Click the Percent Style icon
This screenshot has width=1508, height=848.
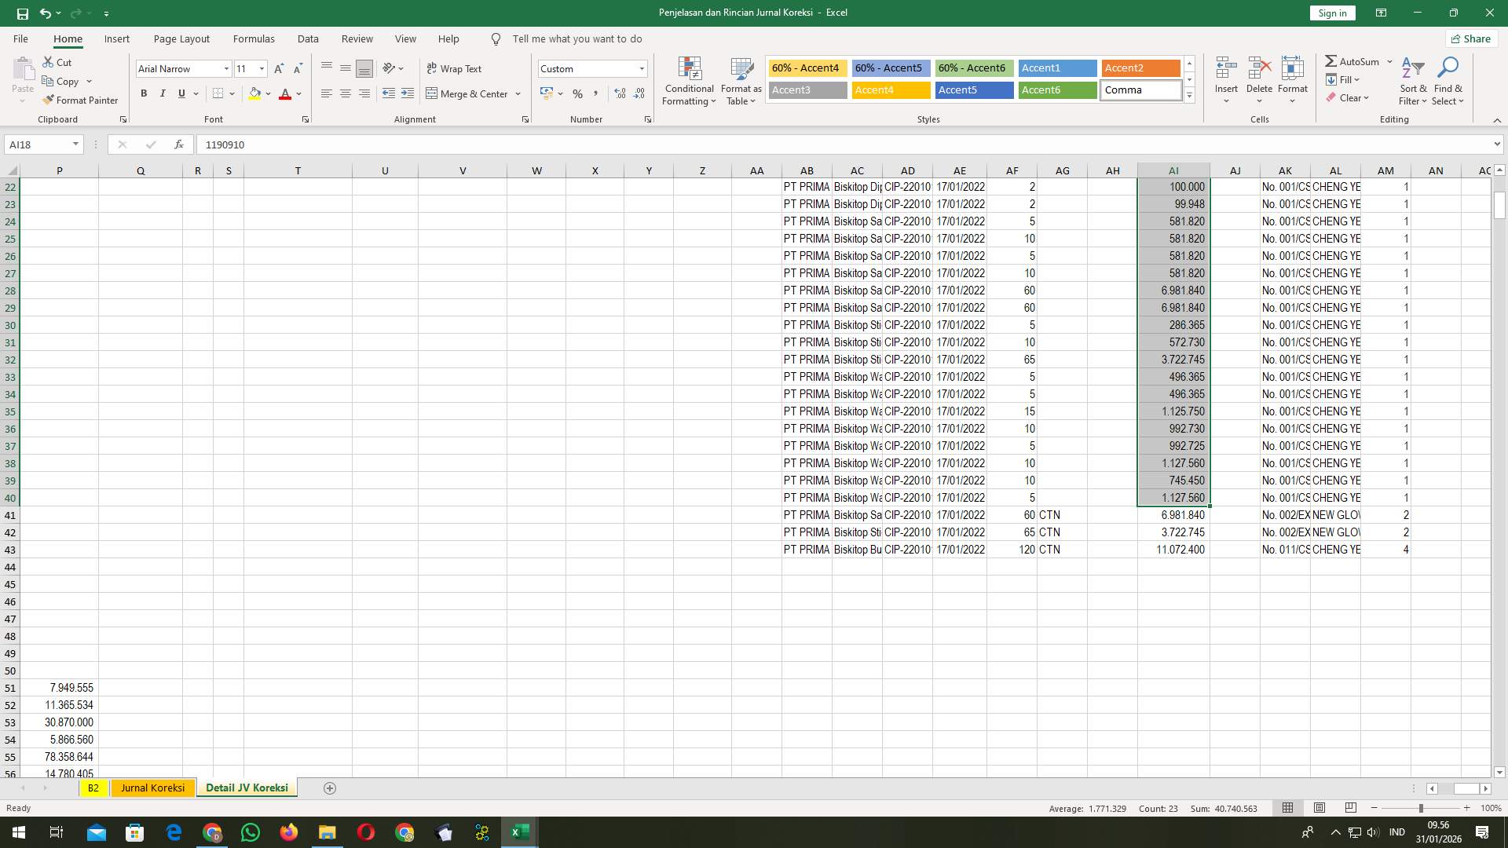point(578,93)
